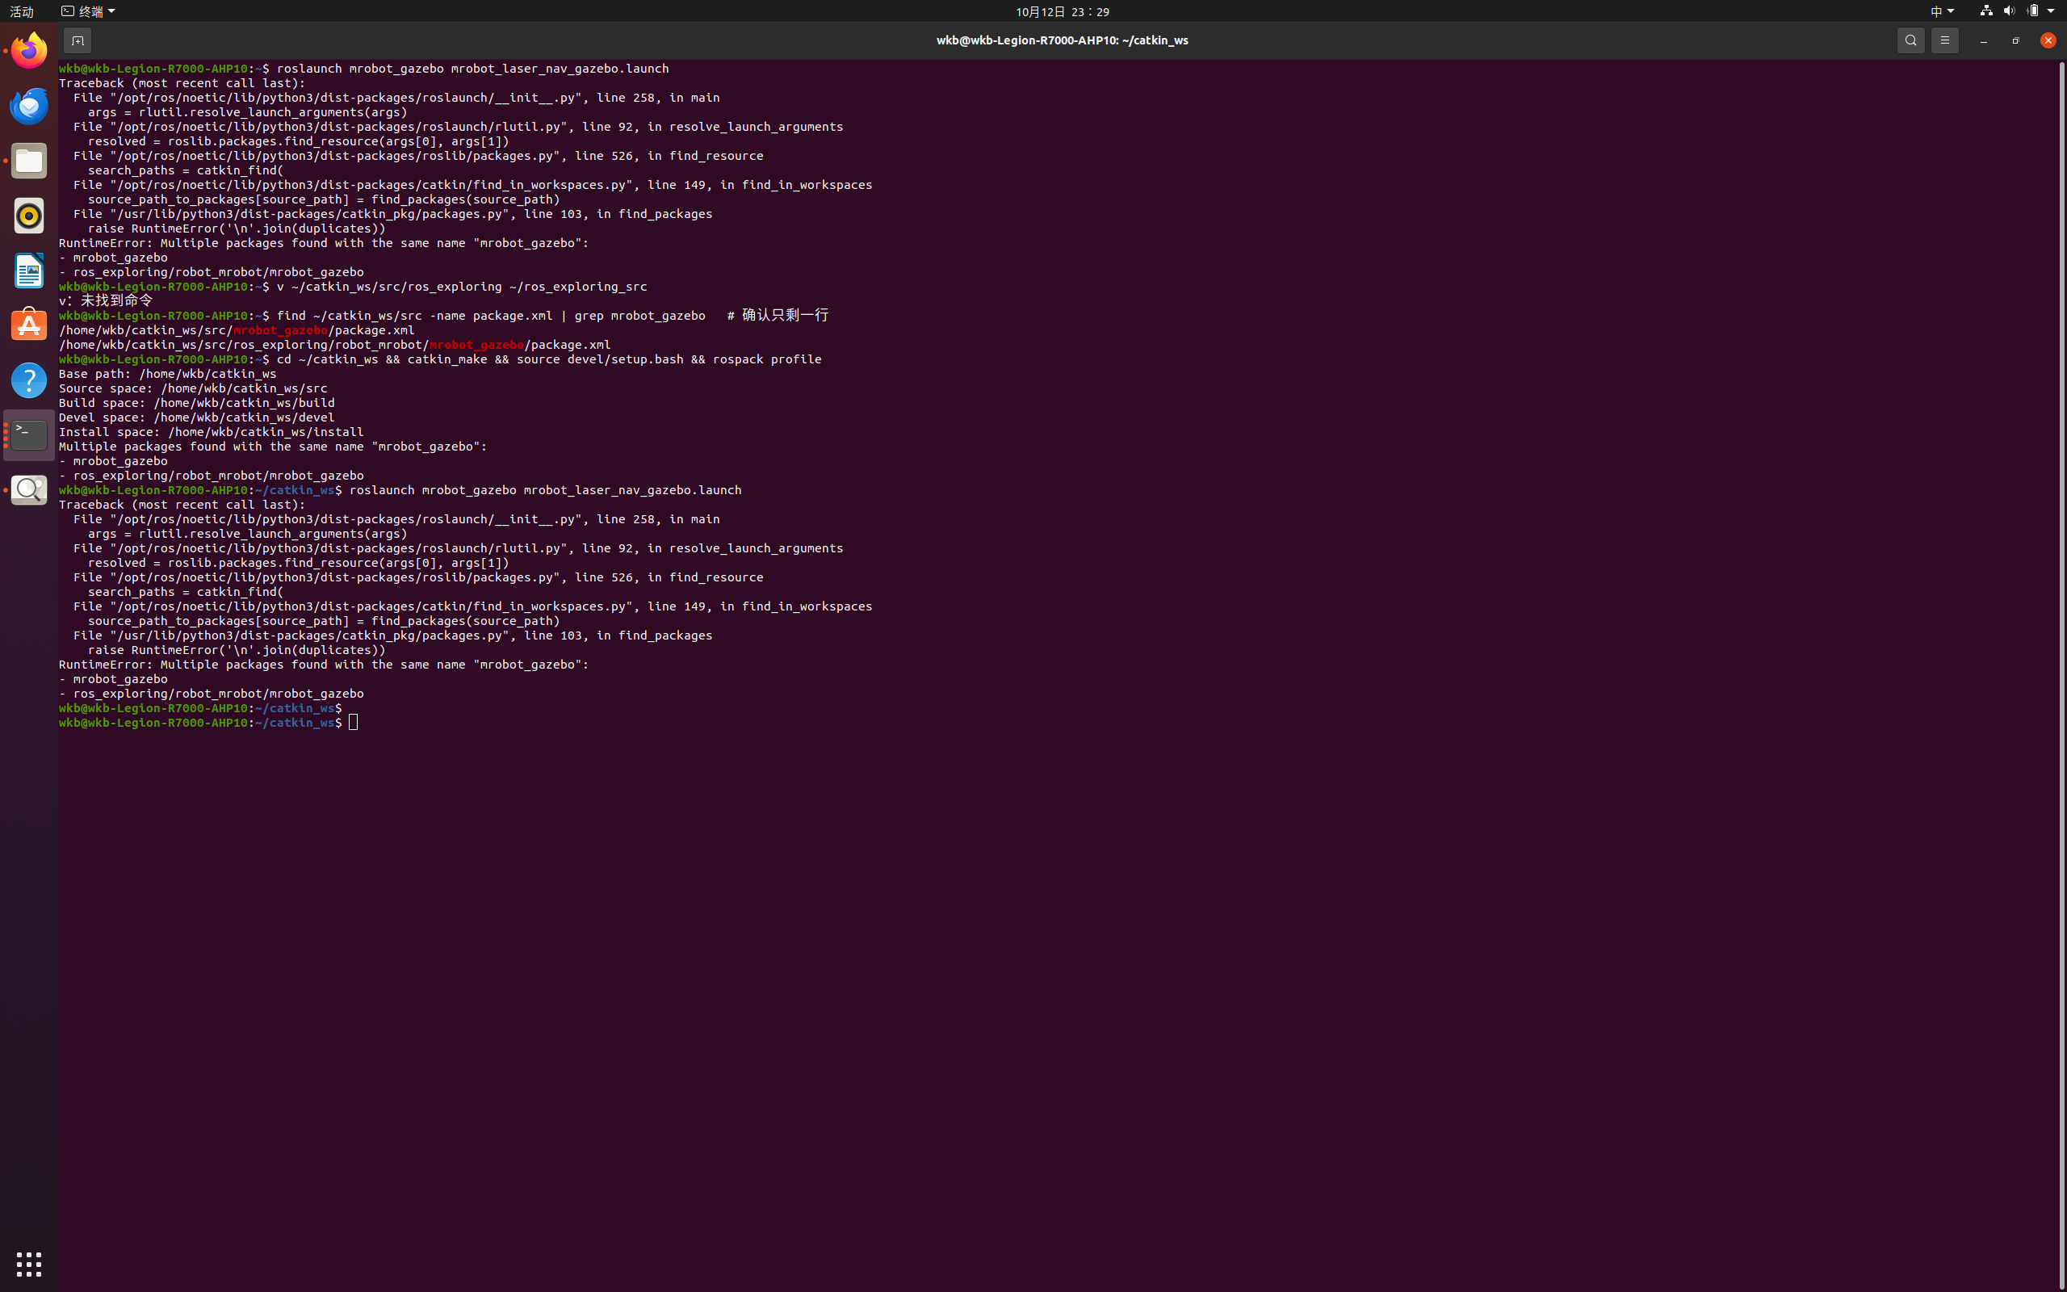
Task: Open the magnifier image viewer dock icon
Action: point(29,489)
